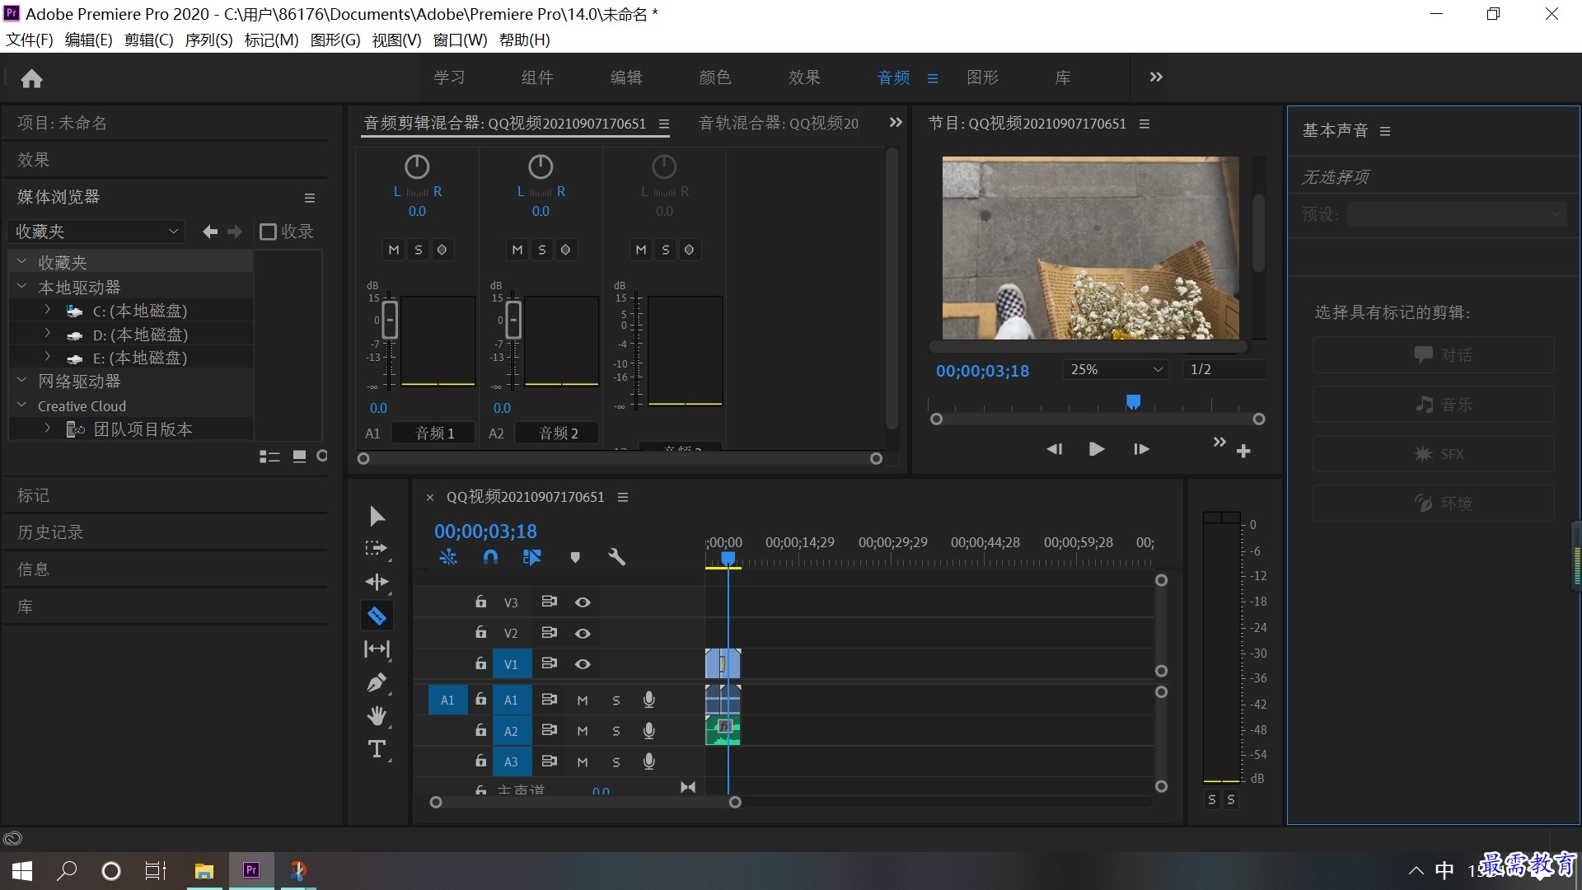Viewport: 1582px width, 890px height.
Task: Add a marker with timeline marker icon
Action: click(575, 558)
